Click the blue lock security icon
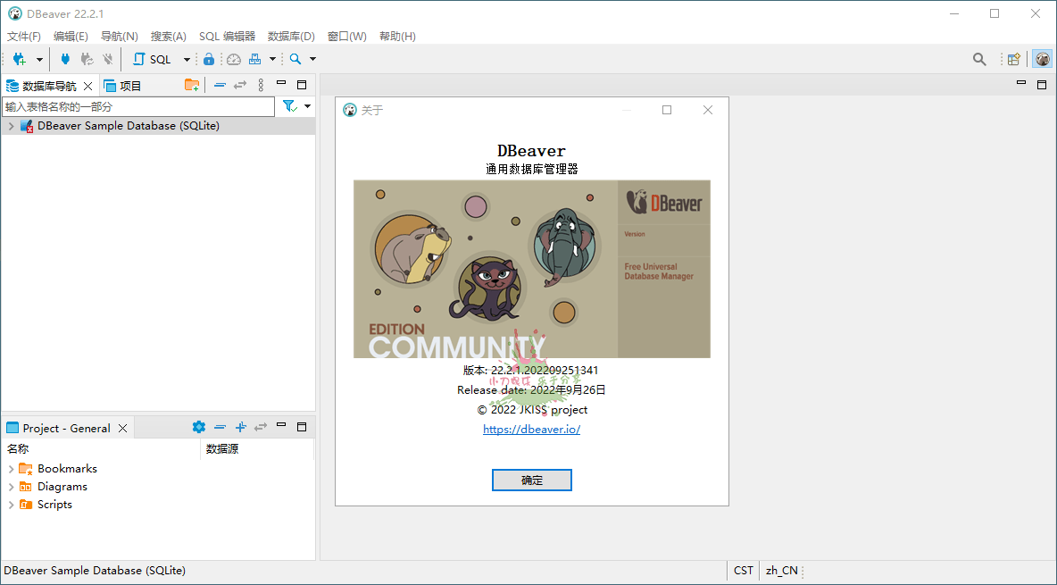Screen dimensions: 1057x585 point(208,59)
